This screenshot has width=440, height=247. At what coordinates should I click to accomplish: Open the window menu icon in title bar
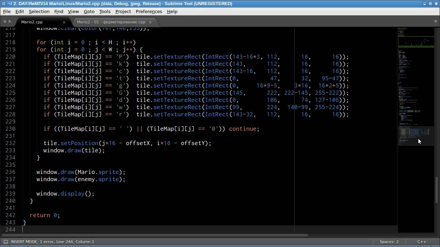click(x=3, y=3)
